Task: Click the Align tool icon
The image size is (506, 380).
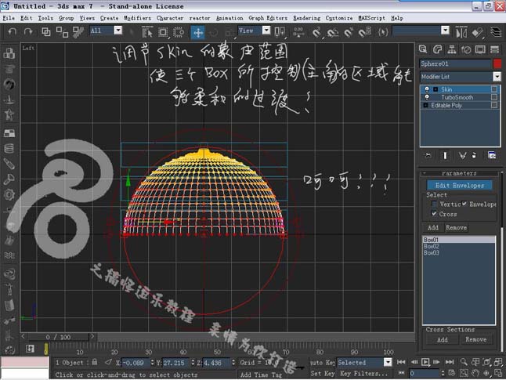Action: click(x=477, y=32)
